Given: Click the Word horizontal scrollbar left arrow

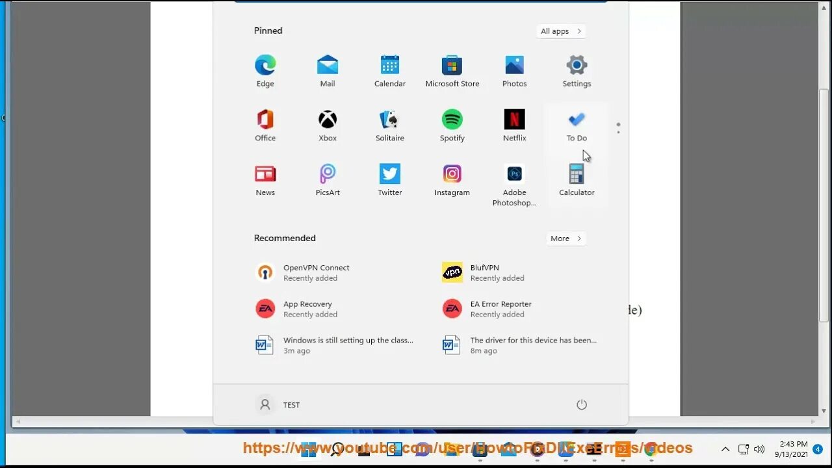Looking at the screenshot, I should tap(17, 422).
